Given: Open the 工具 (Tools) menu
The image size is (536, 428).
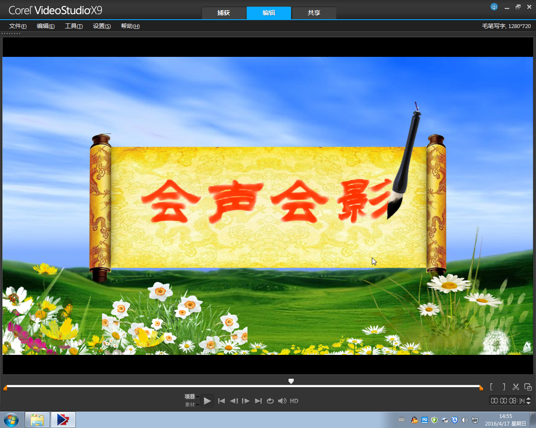Looking at the screenshot, I should tap(74, 26).
